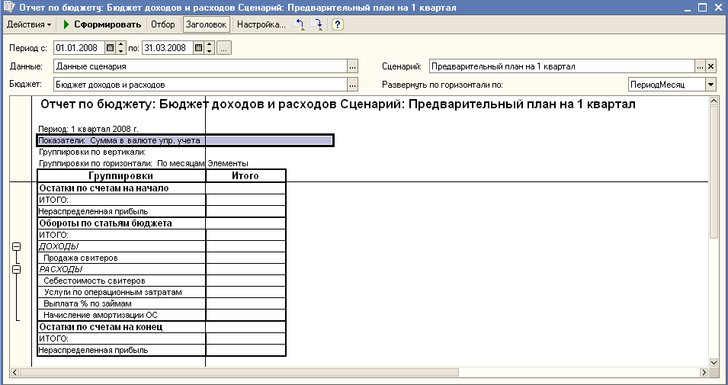The width and height of the screenshot is (728, 385).
Task: Click the Бюджет field
Action: click(200, 85)
